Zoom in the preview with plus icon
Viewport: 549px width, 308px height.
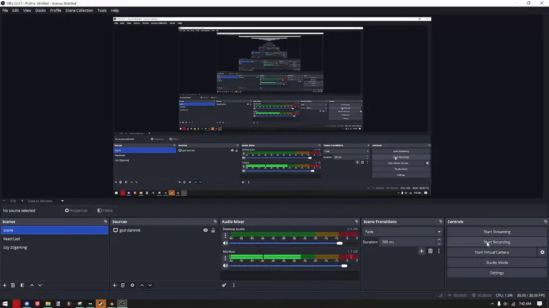pyautogui.click(x=22, y=201)
